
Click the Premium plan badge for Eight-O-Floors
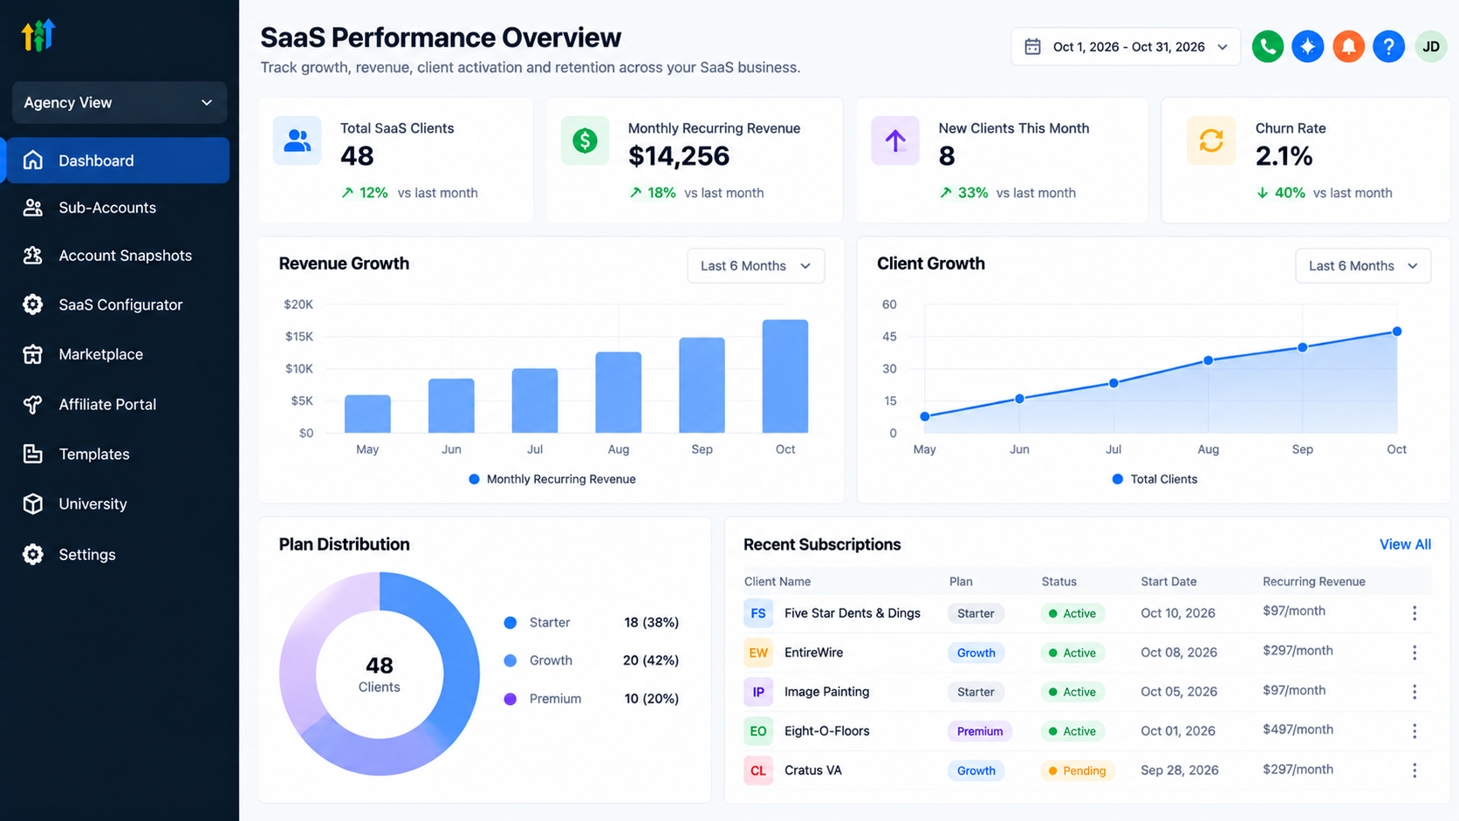(x=979, y=731)
